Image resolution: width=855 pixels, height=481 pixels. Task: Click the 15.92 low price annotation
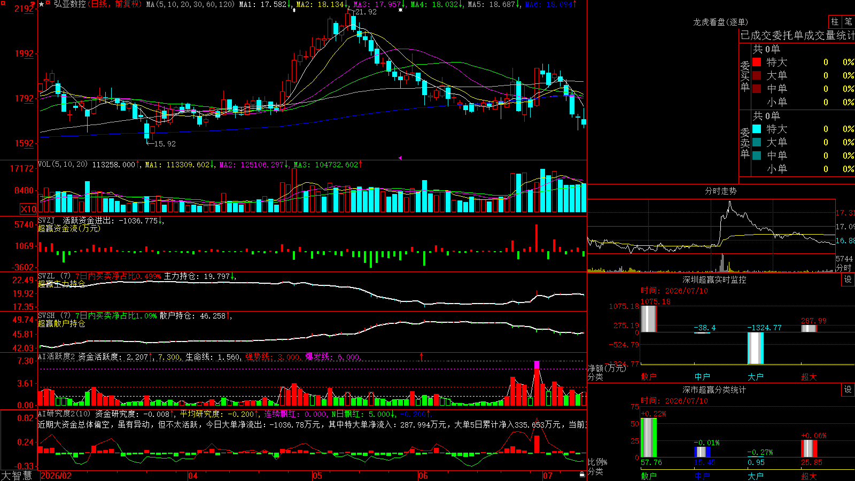pyautogui.click(x=165, y=144)
